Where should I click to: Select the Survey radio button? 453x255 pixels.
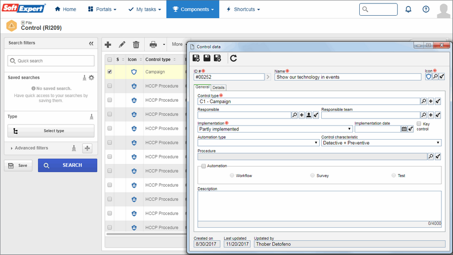pos(312,176)
